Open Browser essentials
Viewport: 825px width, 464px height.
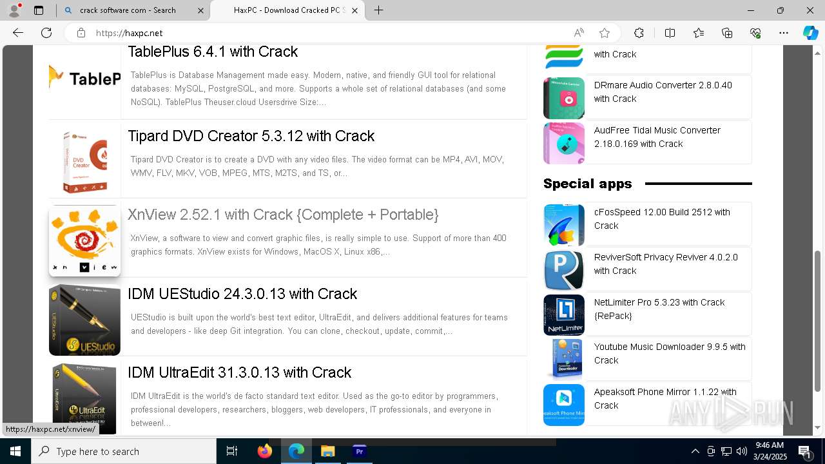[x=755, y=33]
